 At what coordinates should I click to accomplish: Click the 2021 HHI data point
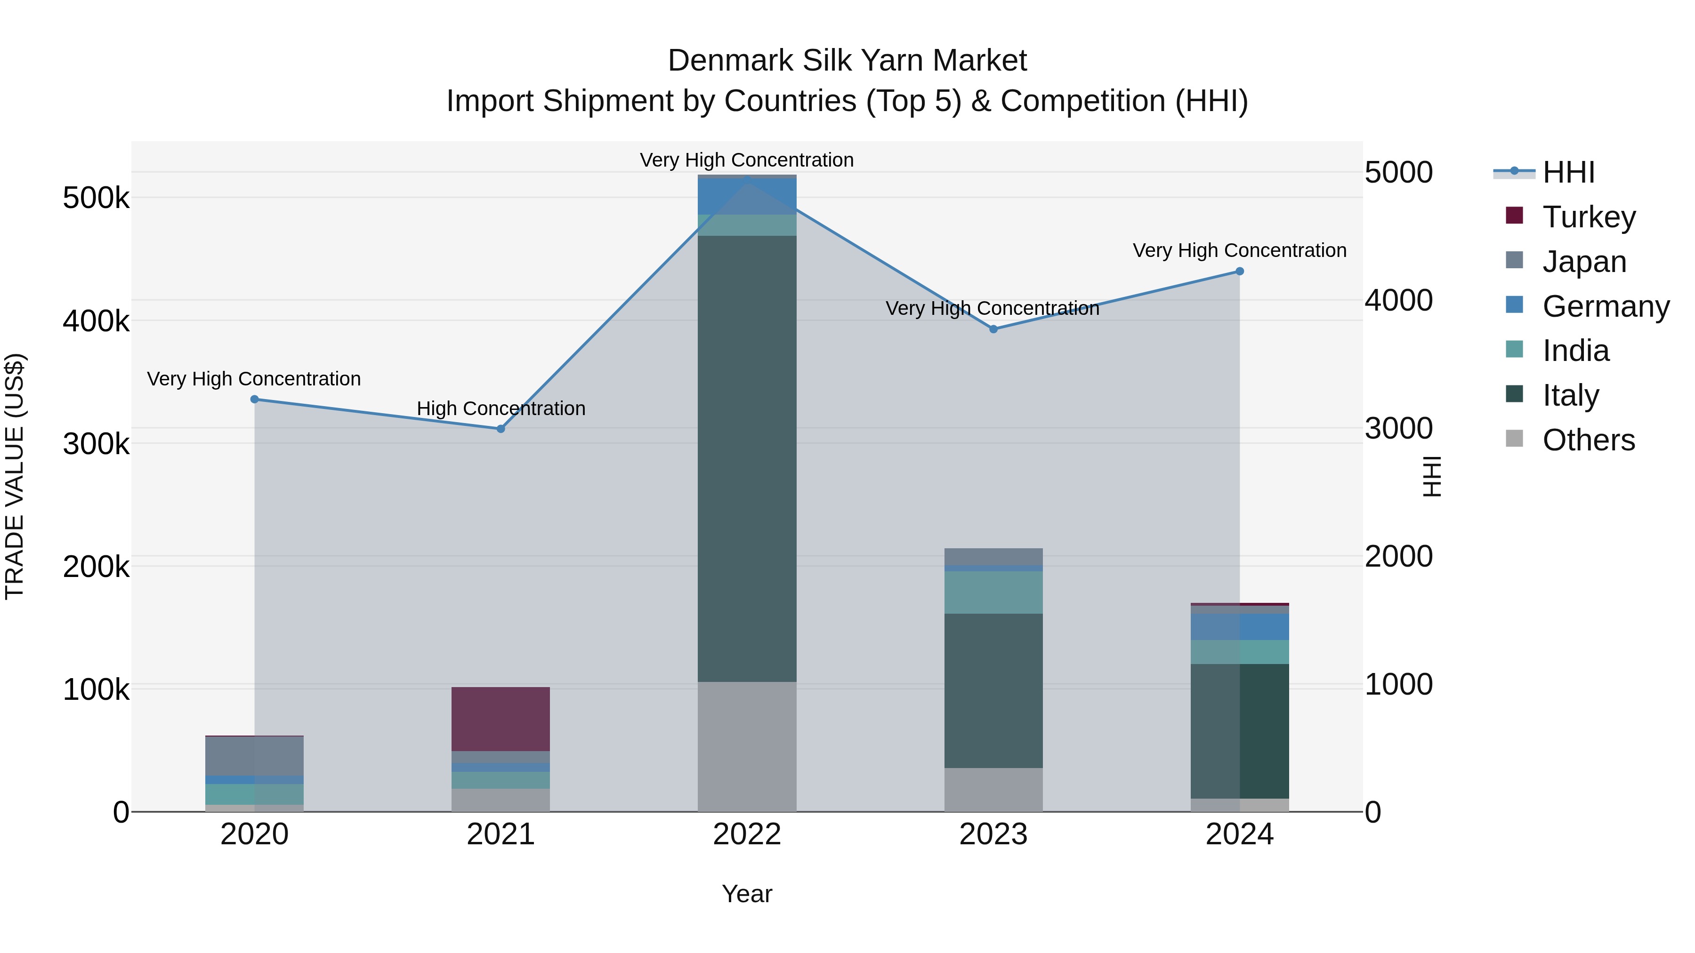[x=501, y=429]
